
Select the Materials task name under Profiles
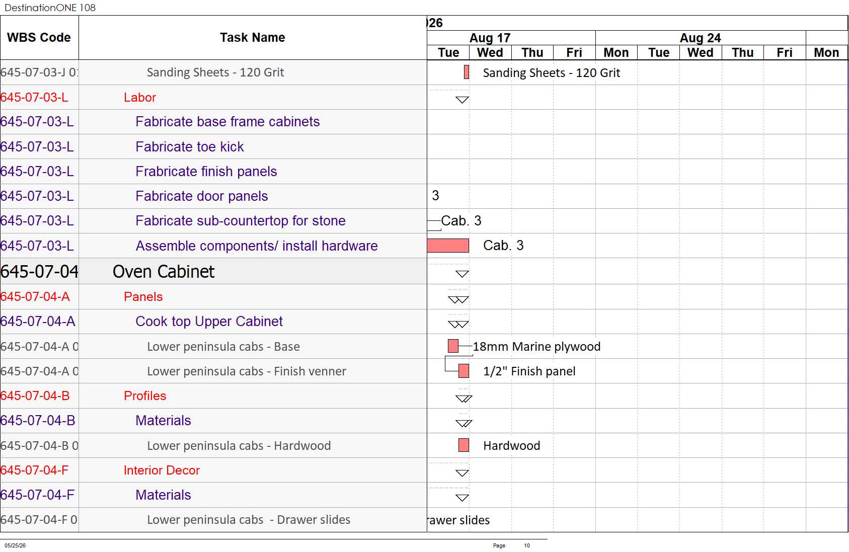click(x=164, y=420)
